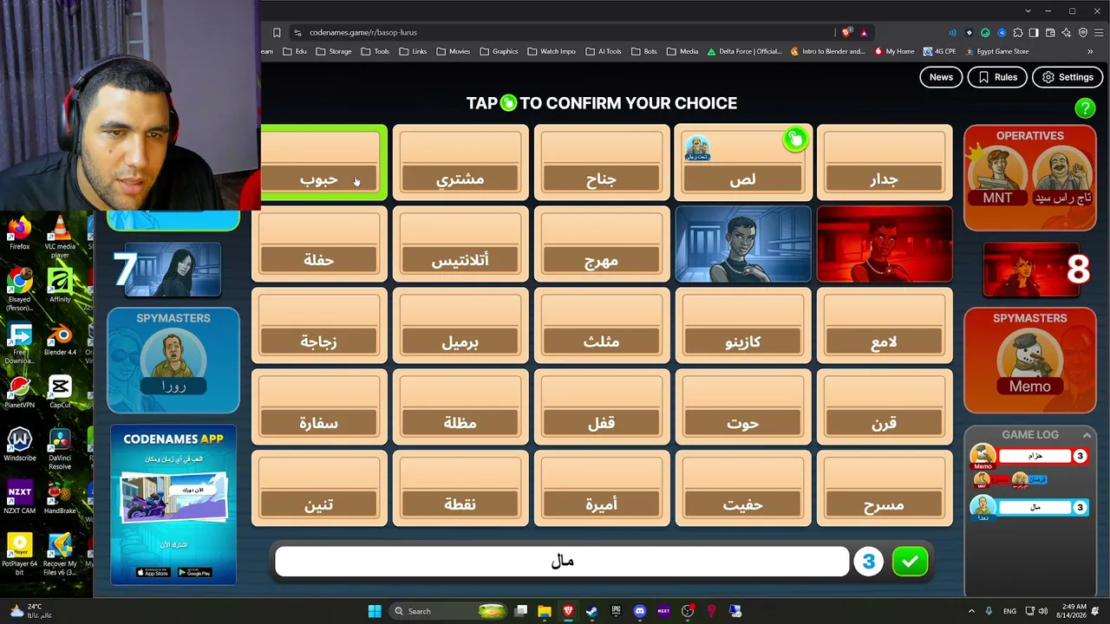Open Discord from the taskbar
This screenshot has width=1110, height=624.
[640, 611]
